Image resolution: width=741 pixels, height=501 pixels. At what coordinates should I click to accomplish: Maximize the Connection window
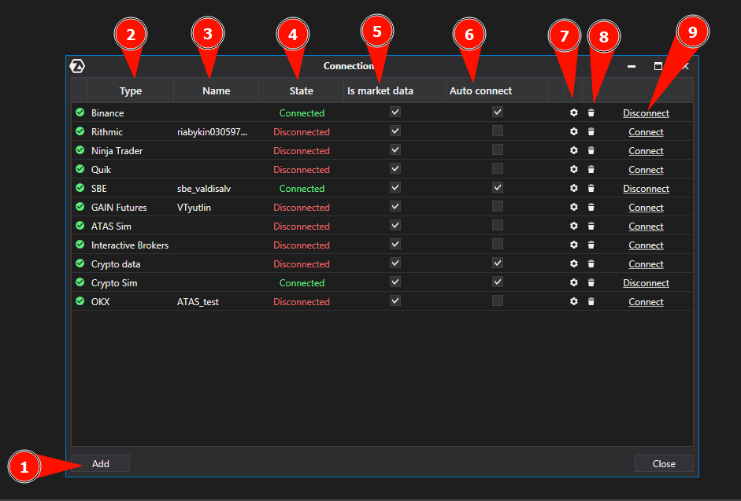pyautogui.click(x=658, y=66)
